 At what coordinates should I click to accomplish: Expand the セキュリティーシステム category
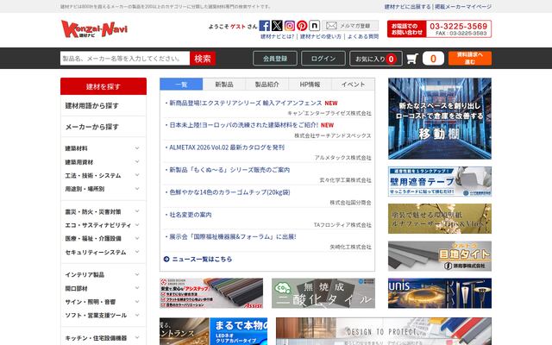(103, 252)
